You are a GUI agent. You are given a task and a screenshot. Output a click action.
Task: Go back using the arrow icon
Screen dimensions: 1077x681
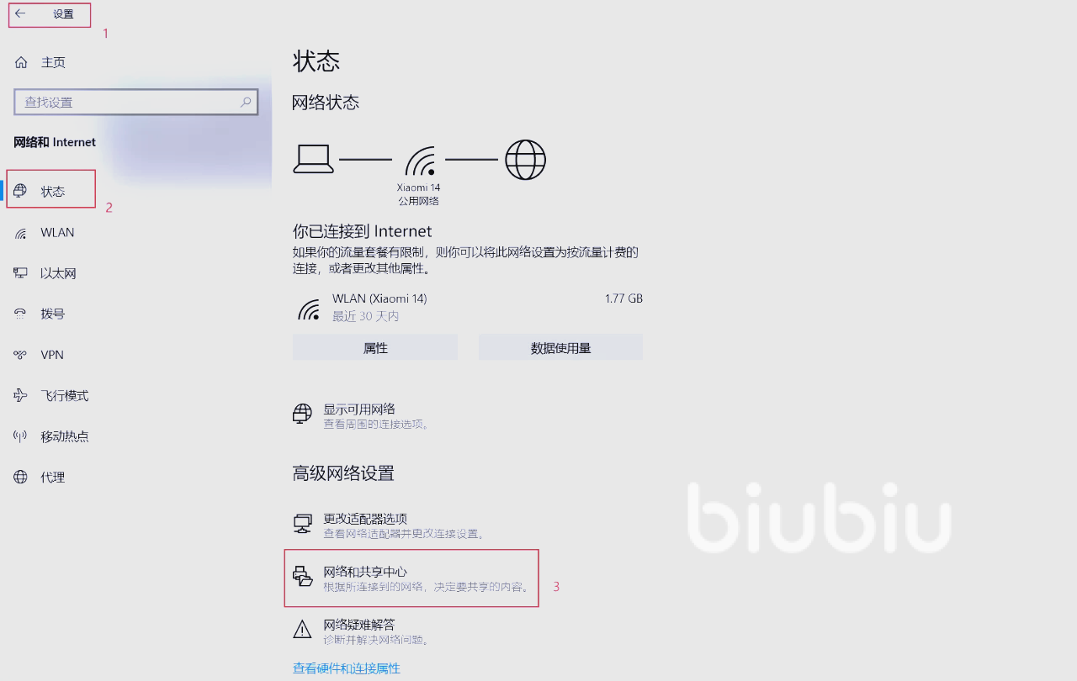[x=20, y=13]
